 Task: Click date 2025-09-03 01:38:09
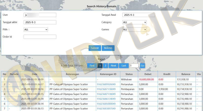[32, 80]
